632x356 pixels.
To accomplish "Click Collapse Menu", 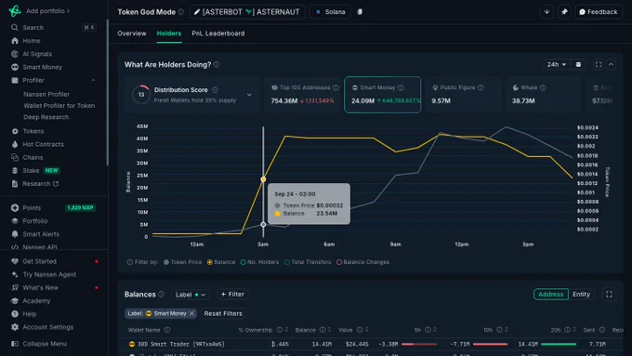I will click(39, 344).
